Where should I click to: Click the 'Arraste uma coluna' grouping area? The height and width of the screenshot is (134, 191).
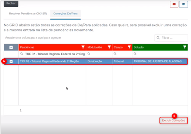pyautogui.click(x=33, y=38)
